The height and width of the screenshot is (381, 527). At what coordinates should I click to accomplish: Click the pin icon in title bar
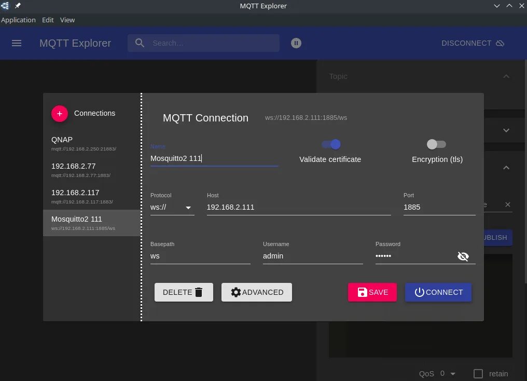point(18,5)
